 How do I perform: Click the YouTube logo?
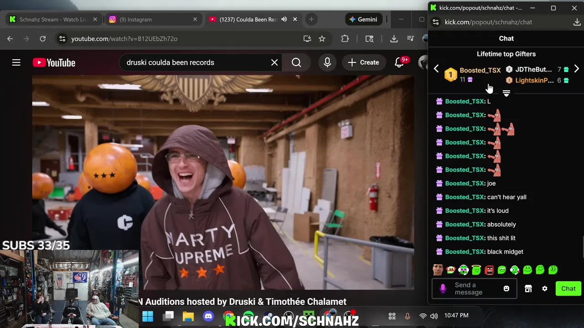point(54,62)
